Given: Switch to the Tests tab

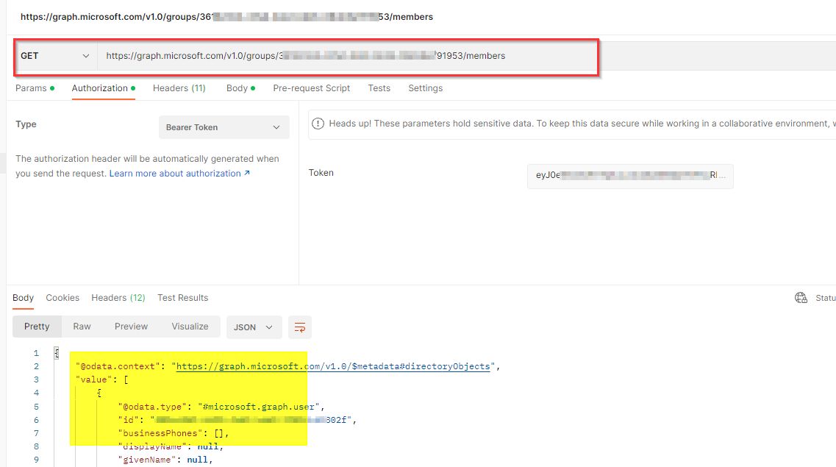Looking at the screenshot, I should [x=379, y=88].
